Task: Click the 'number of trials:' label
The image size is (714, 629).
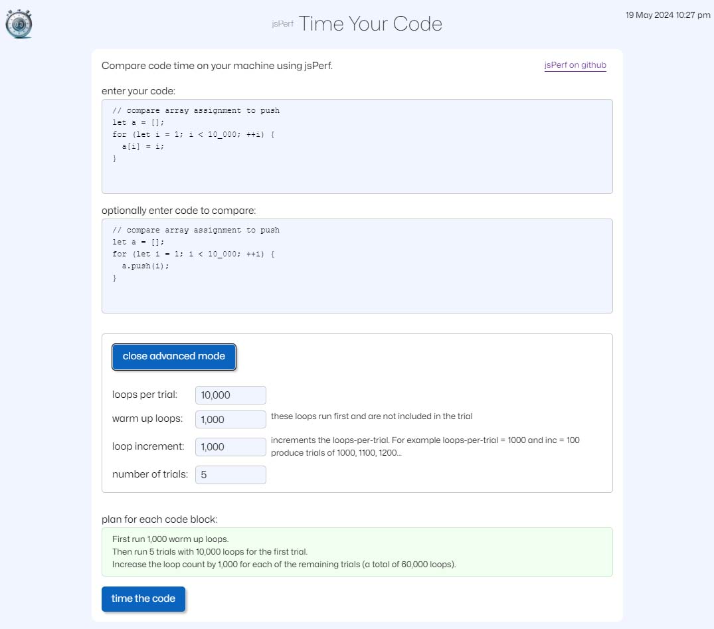Action: 150,474
